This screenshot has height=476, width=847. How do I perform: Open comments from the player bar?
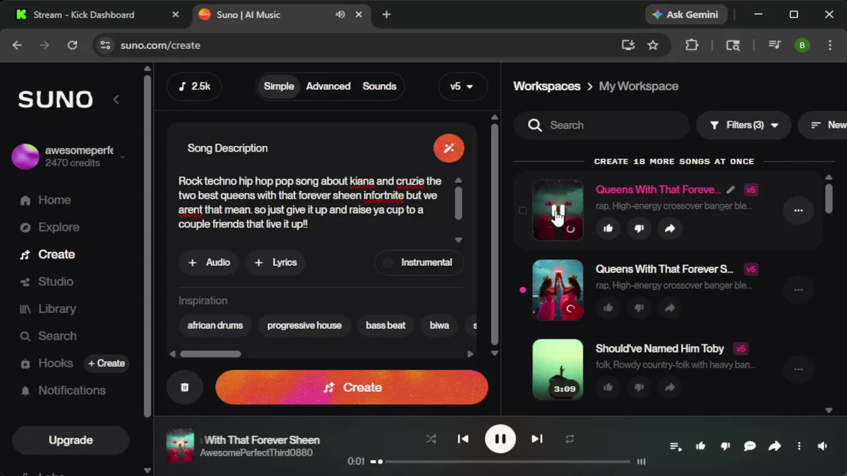click(x=750, y=446)
